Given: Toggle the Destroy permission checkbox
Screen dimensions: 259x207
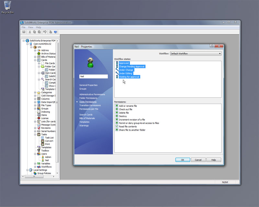Looking at the screenshot, I should click(x=117, y=116).
